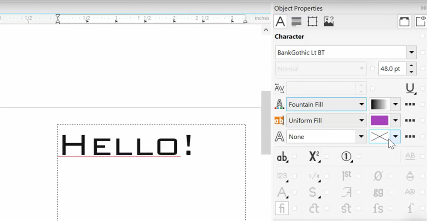Screen dimensions: 427x221
Task: Open the Paragraph properties tab icon
Action: pyautogui.click(x=296, y=21)
